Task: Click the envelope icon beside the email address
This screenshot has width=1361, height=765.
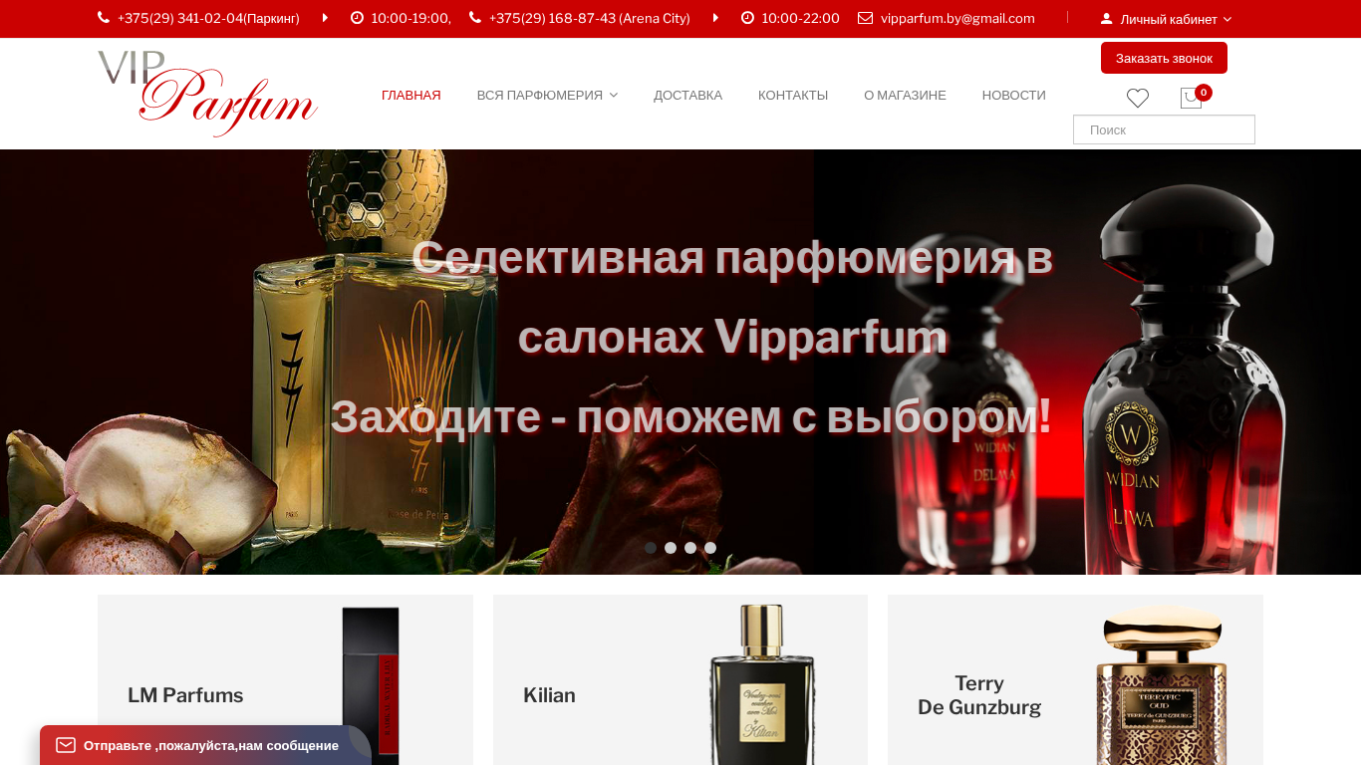Action: [x=865, y=18]
